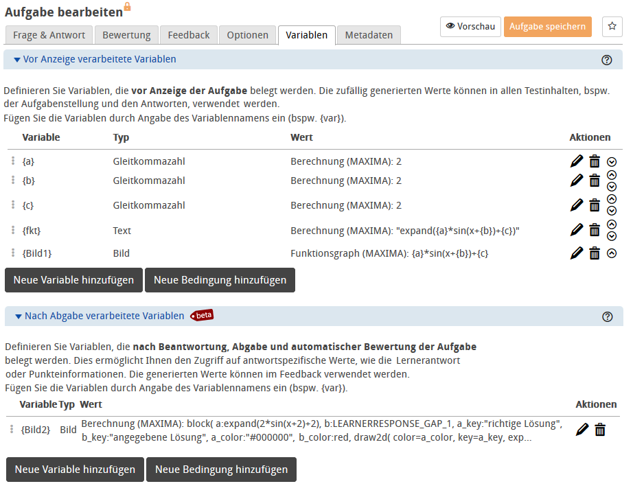The height and width of the screenshot is (486, 633).
Task: Delete variable {b} using trash icon
Action: [x=595, y=181]
